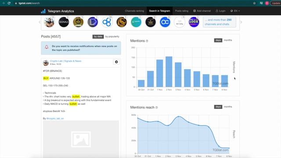Screen dimensions: 281x158
Task: Click post timestamp under Crypto Lab
Action: click(56, 64)
